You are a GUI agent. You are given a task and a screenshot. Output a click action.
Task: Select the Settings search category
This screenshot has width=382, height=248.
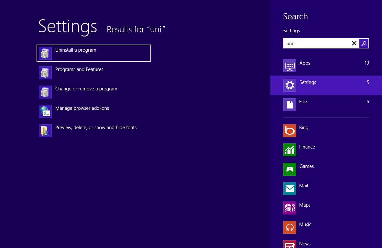(x=326, y=85)
